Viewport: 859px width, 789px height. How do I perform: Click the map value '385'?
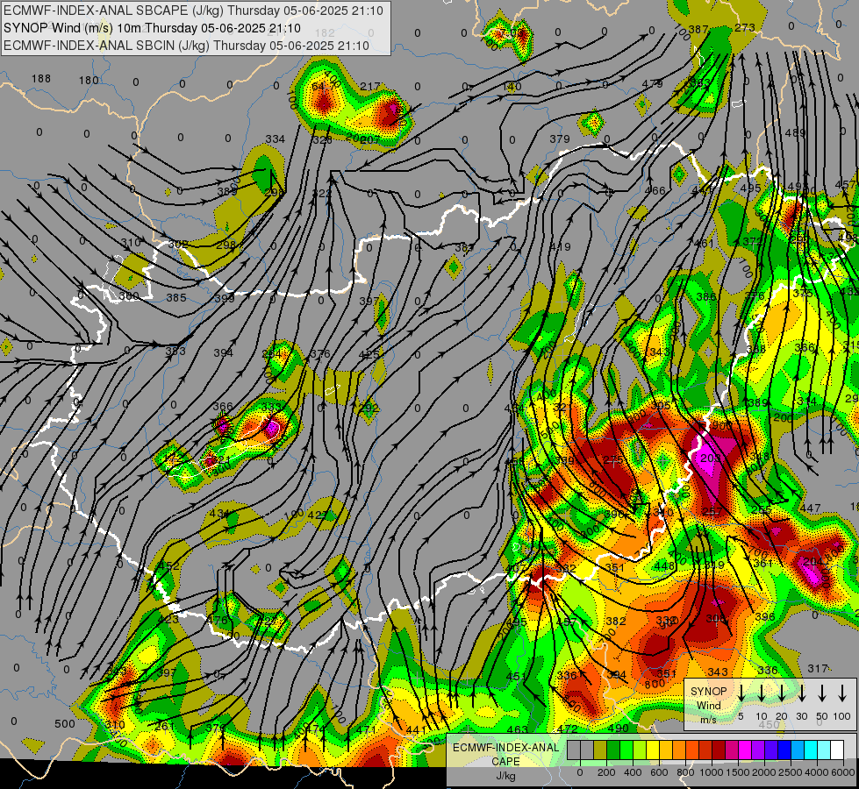tap(176, 298)
